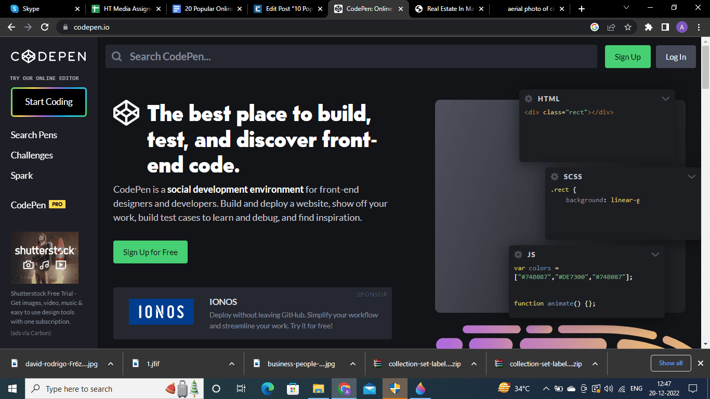Open the Chrome extensions puzzle icon
Viewport: 710px width, 399px height.
click(648, 27)
